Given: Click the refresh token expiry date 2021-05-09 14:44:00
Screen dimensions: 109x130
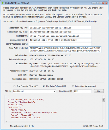Looking at the screenshot, I should click(42, 60).
